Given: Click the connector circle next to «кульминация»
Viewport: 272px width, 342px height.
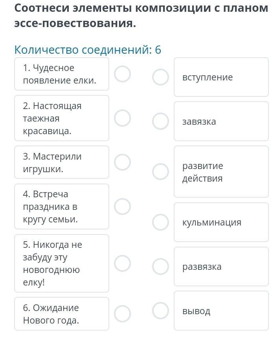Looking at the screenshot, I should (x=160, y=222).
